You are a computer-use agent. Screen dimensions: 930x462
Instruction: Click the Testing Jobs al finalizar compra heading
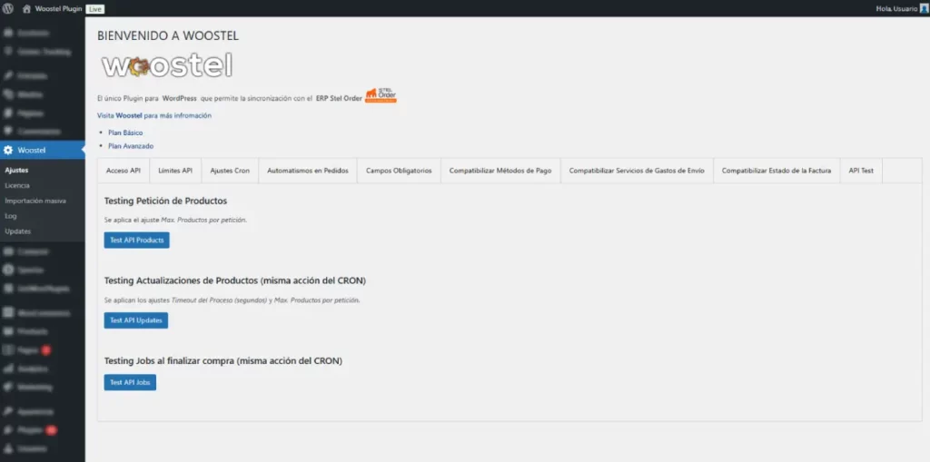coord(223,360)
